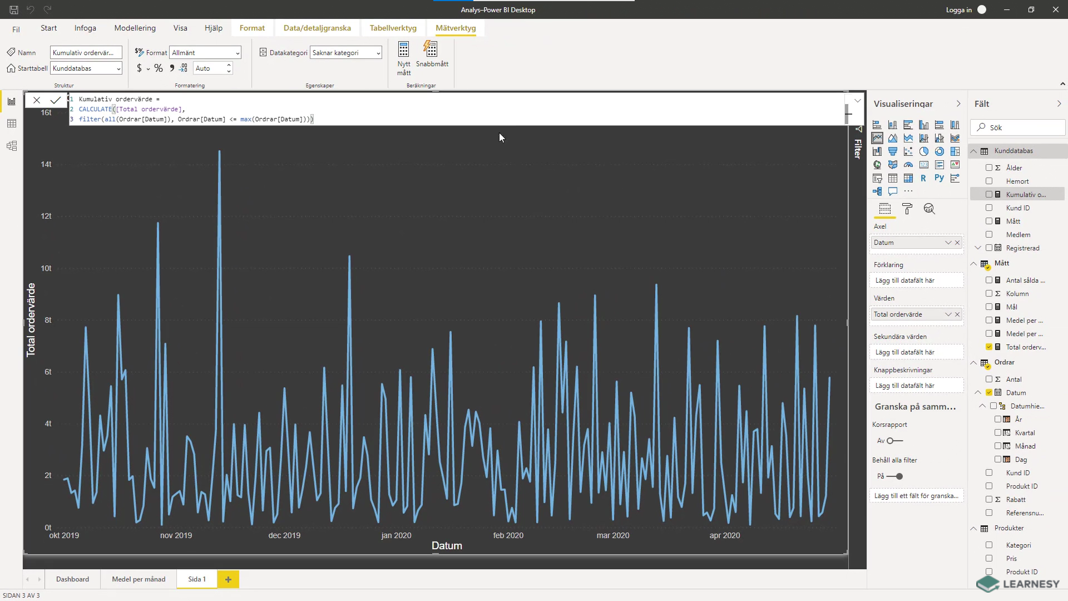Apply thousands separator comma format

point(172,68)
